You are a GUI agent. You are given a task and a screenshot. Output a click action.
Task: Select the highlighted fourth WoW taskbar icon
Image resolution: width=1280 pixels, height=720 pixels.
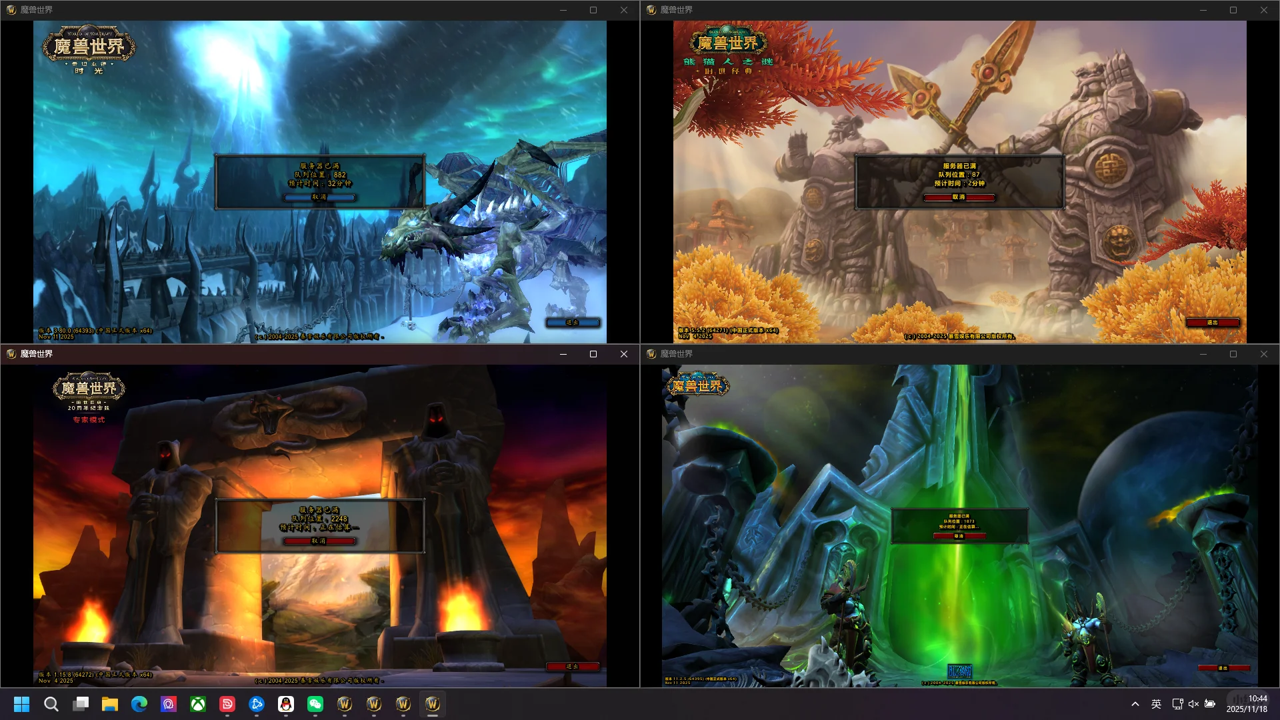[x=433, y=704]
